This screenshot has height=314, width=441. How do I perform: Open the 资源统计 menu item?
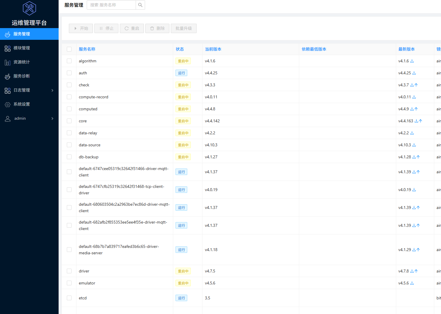pos(22,62)
